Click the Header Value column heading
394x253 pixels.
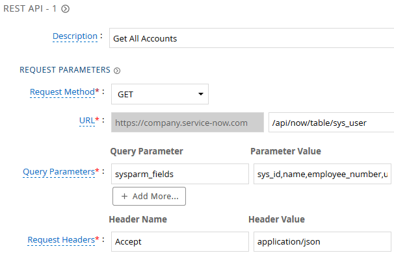pyautogui.click(x=277, y=219)
